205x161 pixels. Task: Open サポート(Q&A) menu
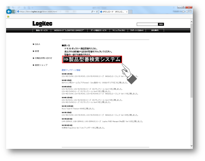[137, 30]
